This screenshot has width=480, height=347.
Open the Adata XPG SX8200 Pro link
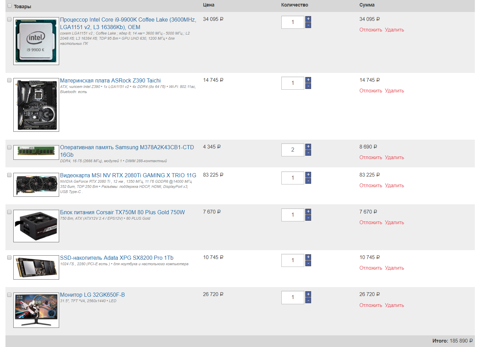click(x=117, y=258)
